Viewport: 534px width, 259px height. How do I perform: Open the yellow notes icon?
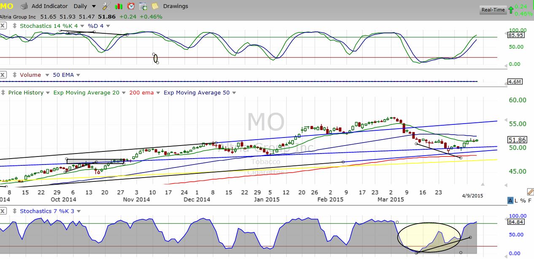[x=155, y=6]
